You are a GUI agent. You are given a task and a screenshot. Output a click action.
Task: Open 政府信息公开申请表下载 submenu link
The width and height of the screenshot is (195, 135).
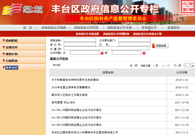pos(147,34)
